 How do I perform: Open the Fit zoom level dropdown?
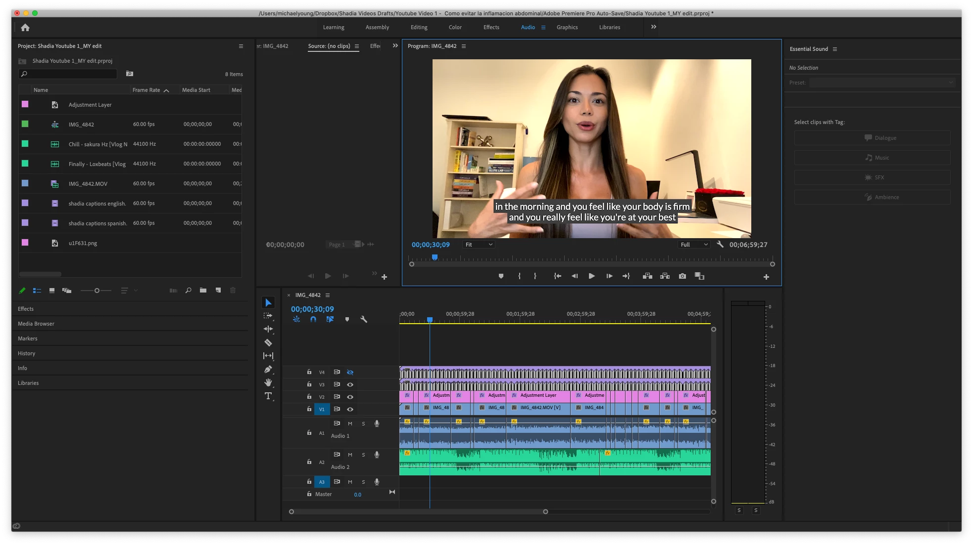pos(479,245)
